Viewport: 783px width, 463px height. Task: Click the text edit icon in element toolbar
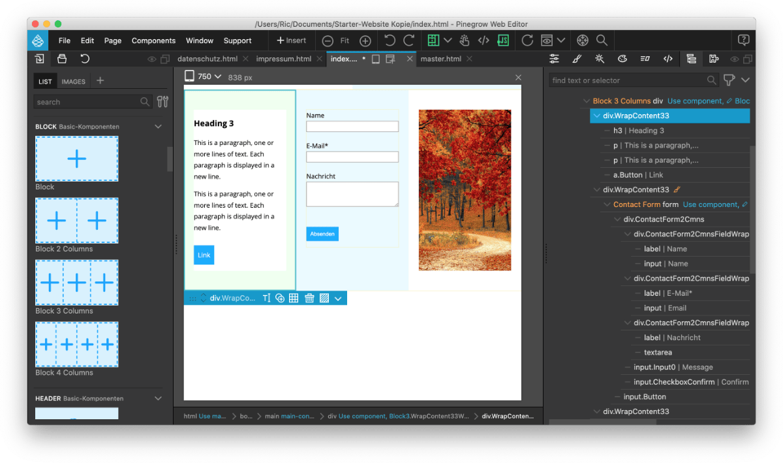coord(266,298)
